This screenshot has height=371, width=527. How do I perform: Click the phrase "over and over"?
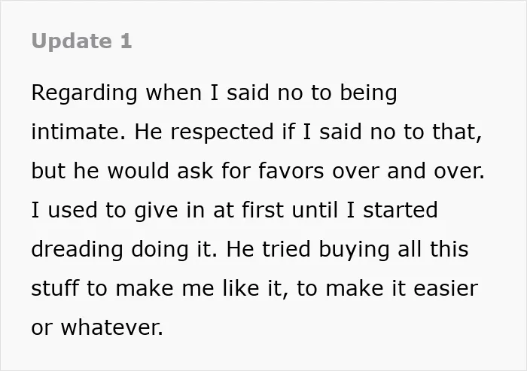[408, 171]
